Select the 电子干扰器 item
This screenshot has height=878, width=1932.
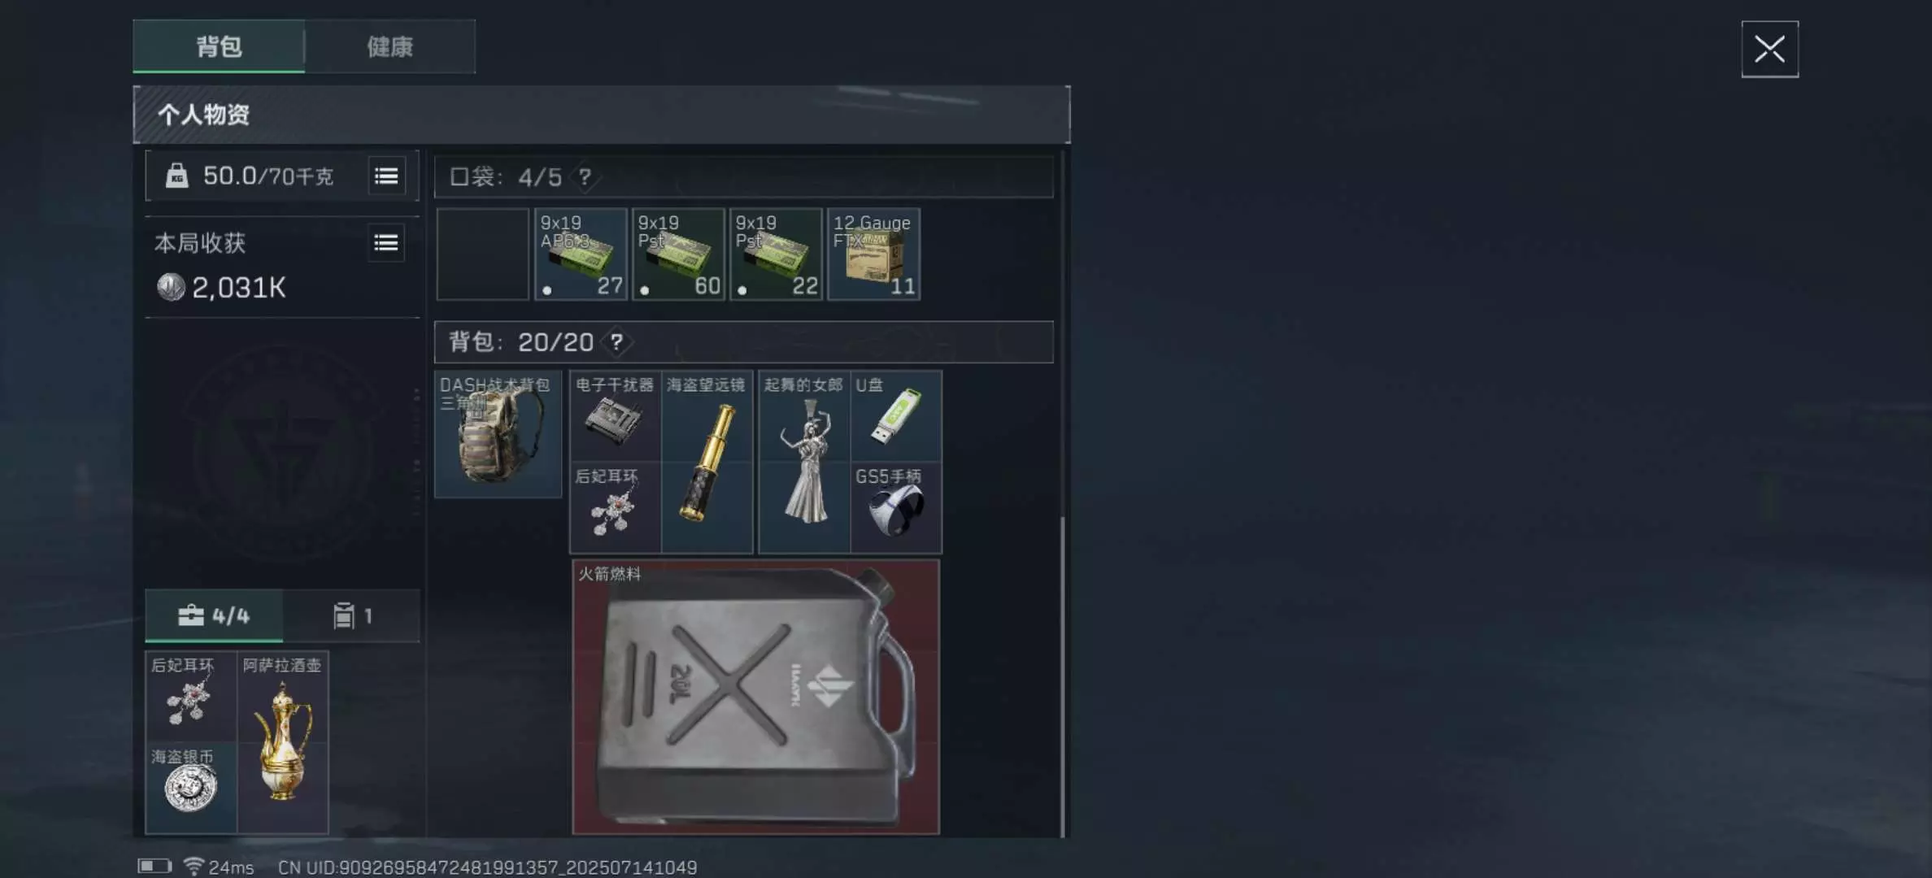(x=616, y=416)
